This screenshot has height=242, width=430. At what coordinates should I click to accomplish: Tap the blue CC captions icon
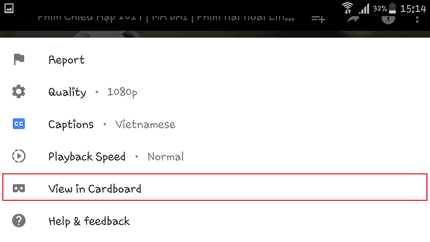[x=19, y=124]
